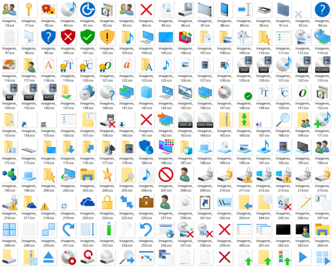This screenshot has width=332, height=267.
Task: Select the pencil and paper icon imageres_246.ico
Action: (x=303, y=202)
